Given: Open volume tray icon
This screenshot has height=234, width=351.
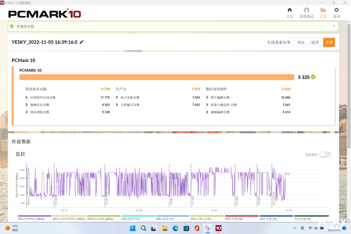Looking at the screenshot, I should click(315, 228).
